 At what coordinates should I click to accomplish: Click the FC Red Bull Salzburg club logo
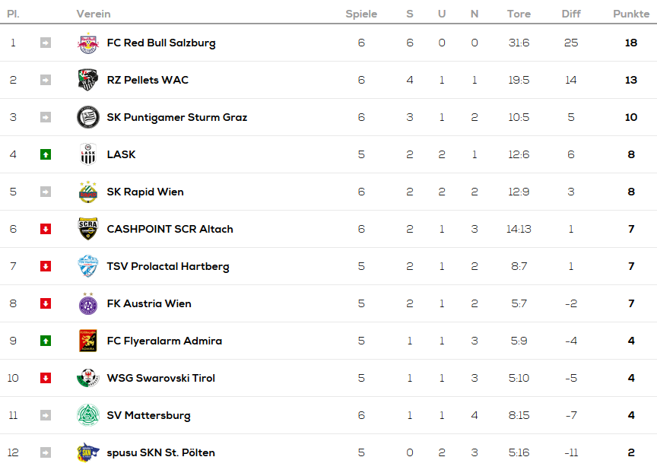coord(88,43)
